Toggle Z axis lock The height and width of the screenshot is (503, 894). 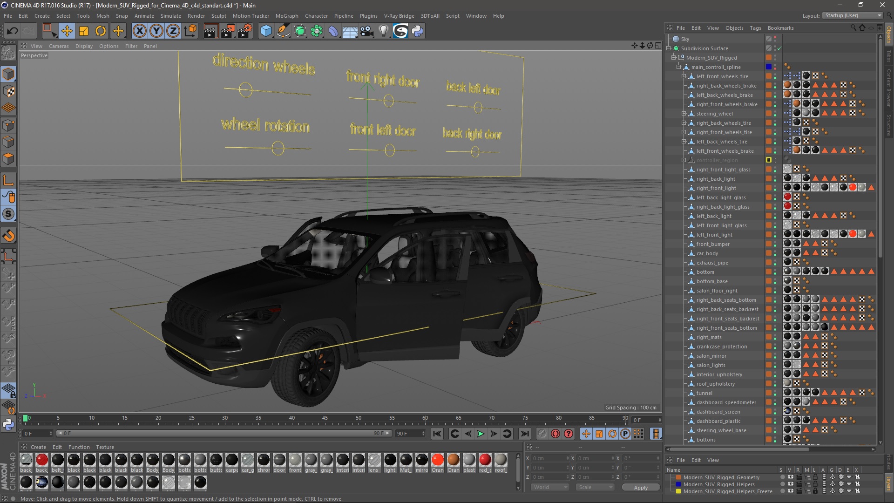coord(173,31)
